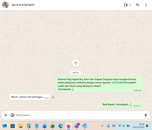Open Outlook from the taskbar

pyautogui.click(x=5, y=126)
